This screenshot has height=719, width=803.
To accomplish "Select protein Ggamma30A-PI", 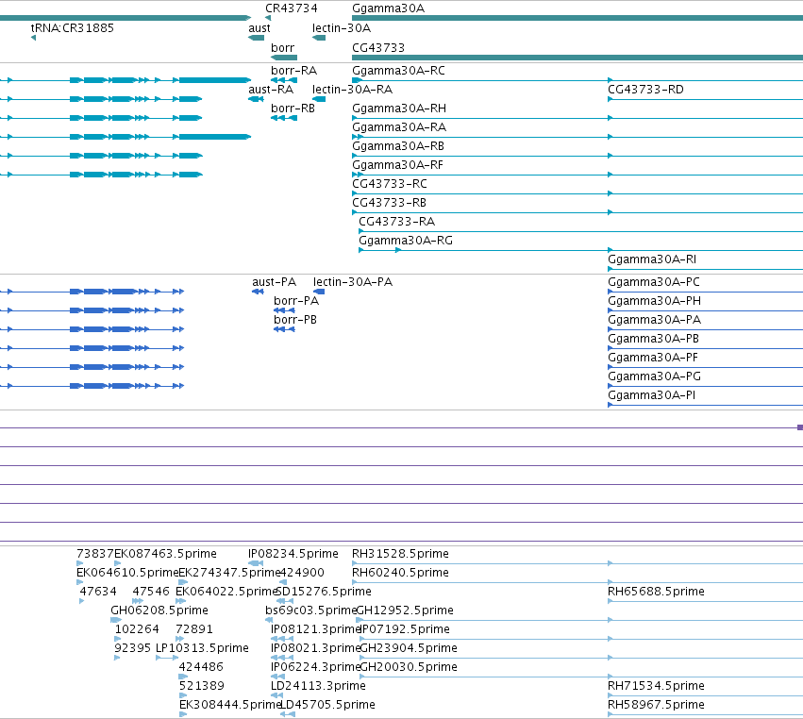I will (x=651, y=395).
